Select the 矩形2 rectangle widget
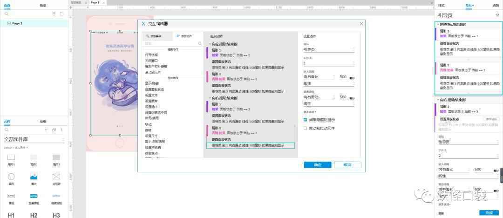The image size is (503, 218). [x=34, y=159]
